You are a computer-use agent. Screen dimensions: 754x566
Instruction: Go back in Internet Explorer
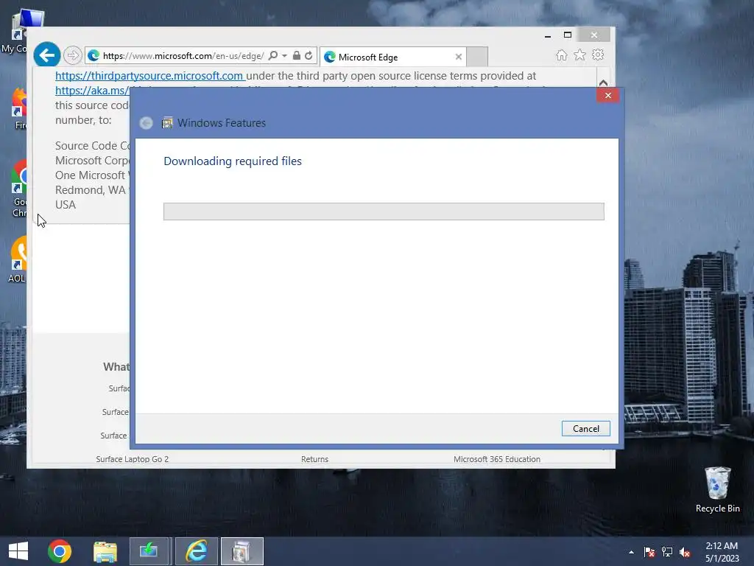(x=46, y=55)
